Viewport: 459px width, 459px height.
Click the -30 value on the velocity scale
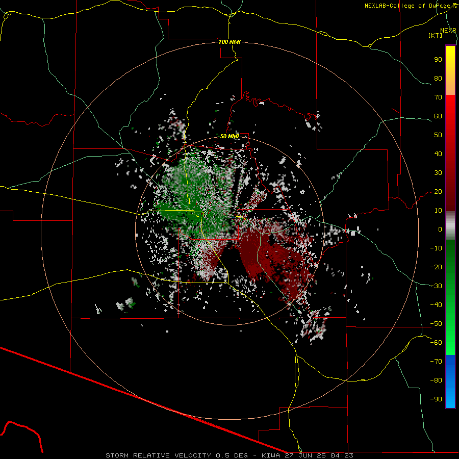pyautogui.click(x=436, y=286)
